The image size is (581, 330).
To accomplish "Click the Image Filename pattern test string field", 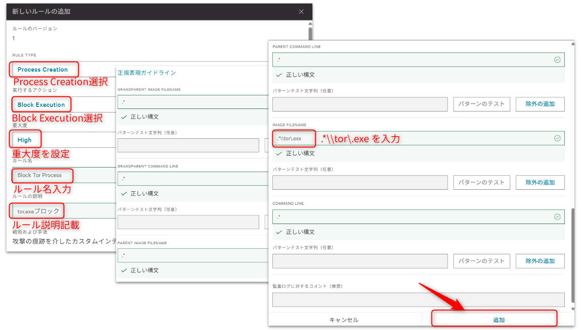I will click(x=360, y=183).
